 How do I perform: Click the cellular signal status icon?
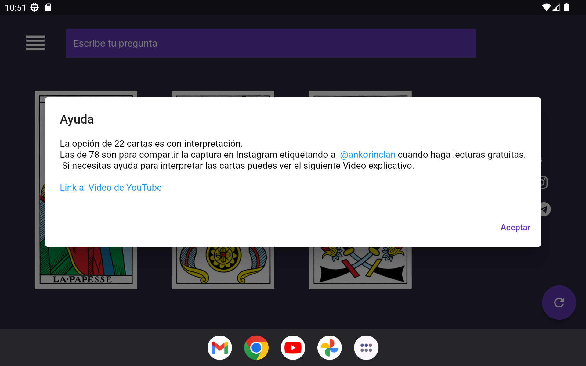click(x=556, y=7)
